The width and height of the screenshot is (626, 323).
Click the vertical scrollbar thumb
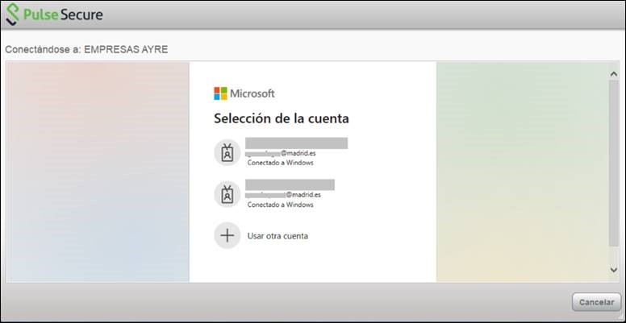coord(613,161)
